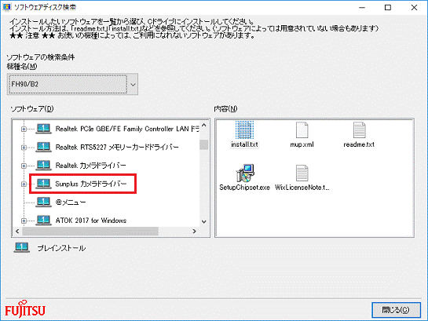
Task: Click the FH90/B2 model name field
Action: (68, 84)
